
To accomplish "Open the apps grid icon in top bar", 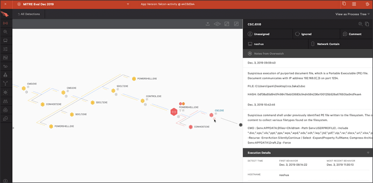I will click(x=354, y=4).
